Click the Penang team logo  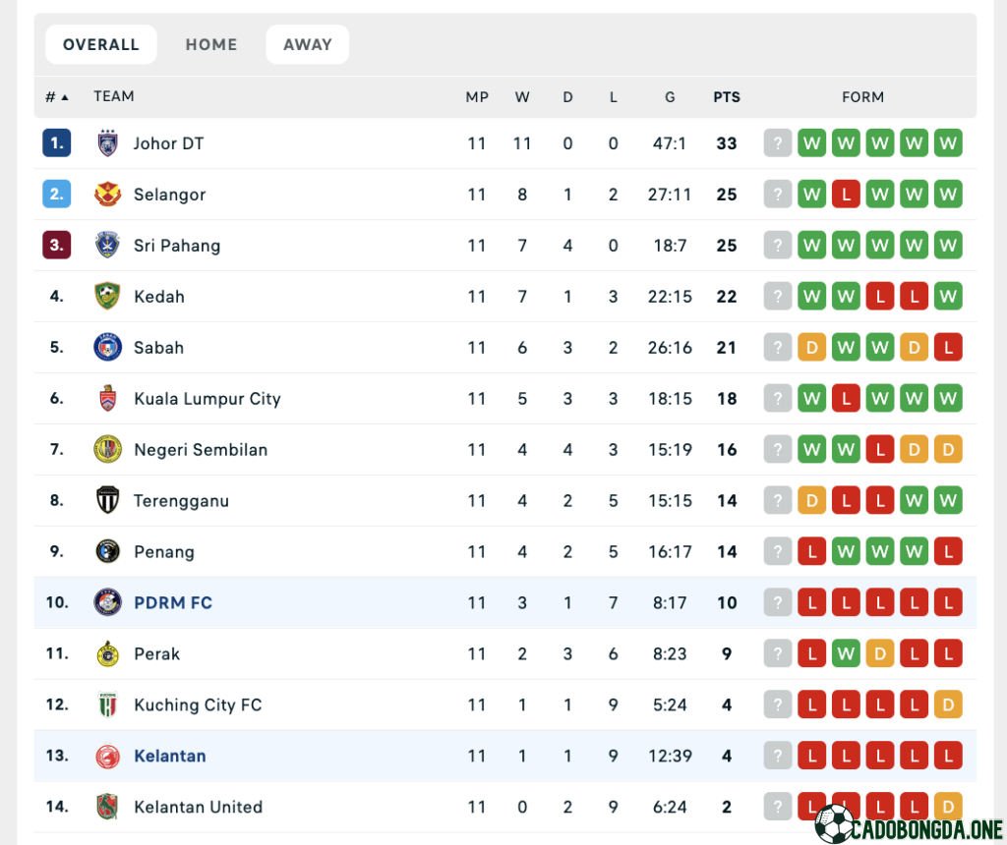pyautogui.click(x=107, y=551)
